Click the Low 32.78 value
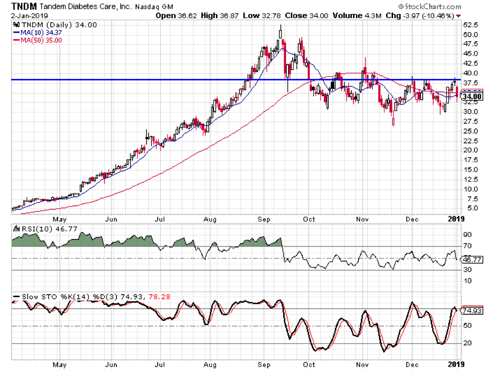Viewport: 489px width, 370px height. 262,16
